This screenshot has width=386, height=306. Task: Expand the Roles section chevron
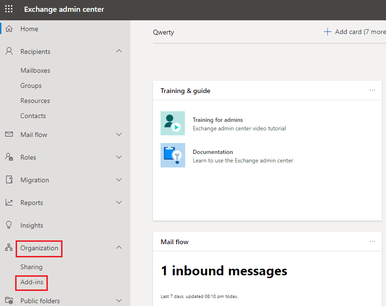(119, 157)
